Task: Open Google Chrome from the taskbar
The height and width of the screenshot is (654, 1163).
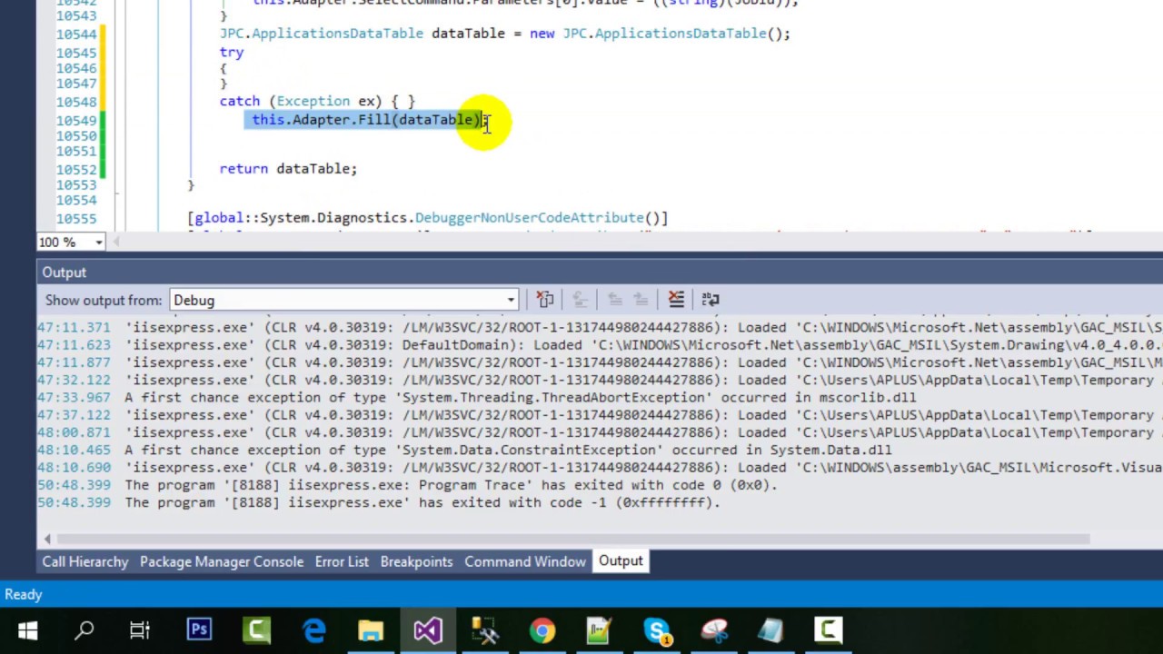Action: [x=542, y=630]
